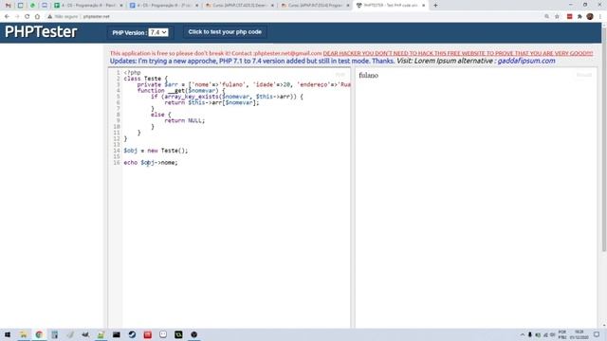The width and height of the screenshot is (607, 341).
Task: Click the black terminal icon in taskbar
Action: point(116,334)
